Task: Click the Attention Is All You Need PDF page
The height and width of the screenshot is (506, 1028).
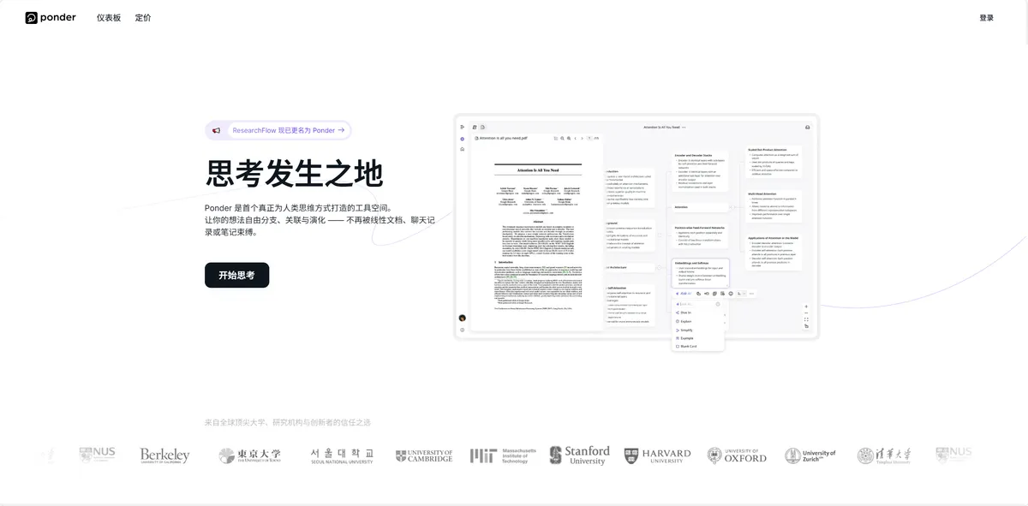Action: (537, 244)
